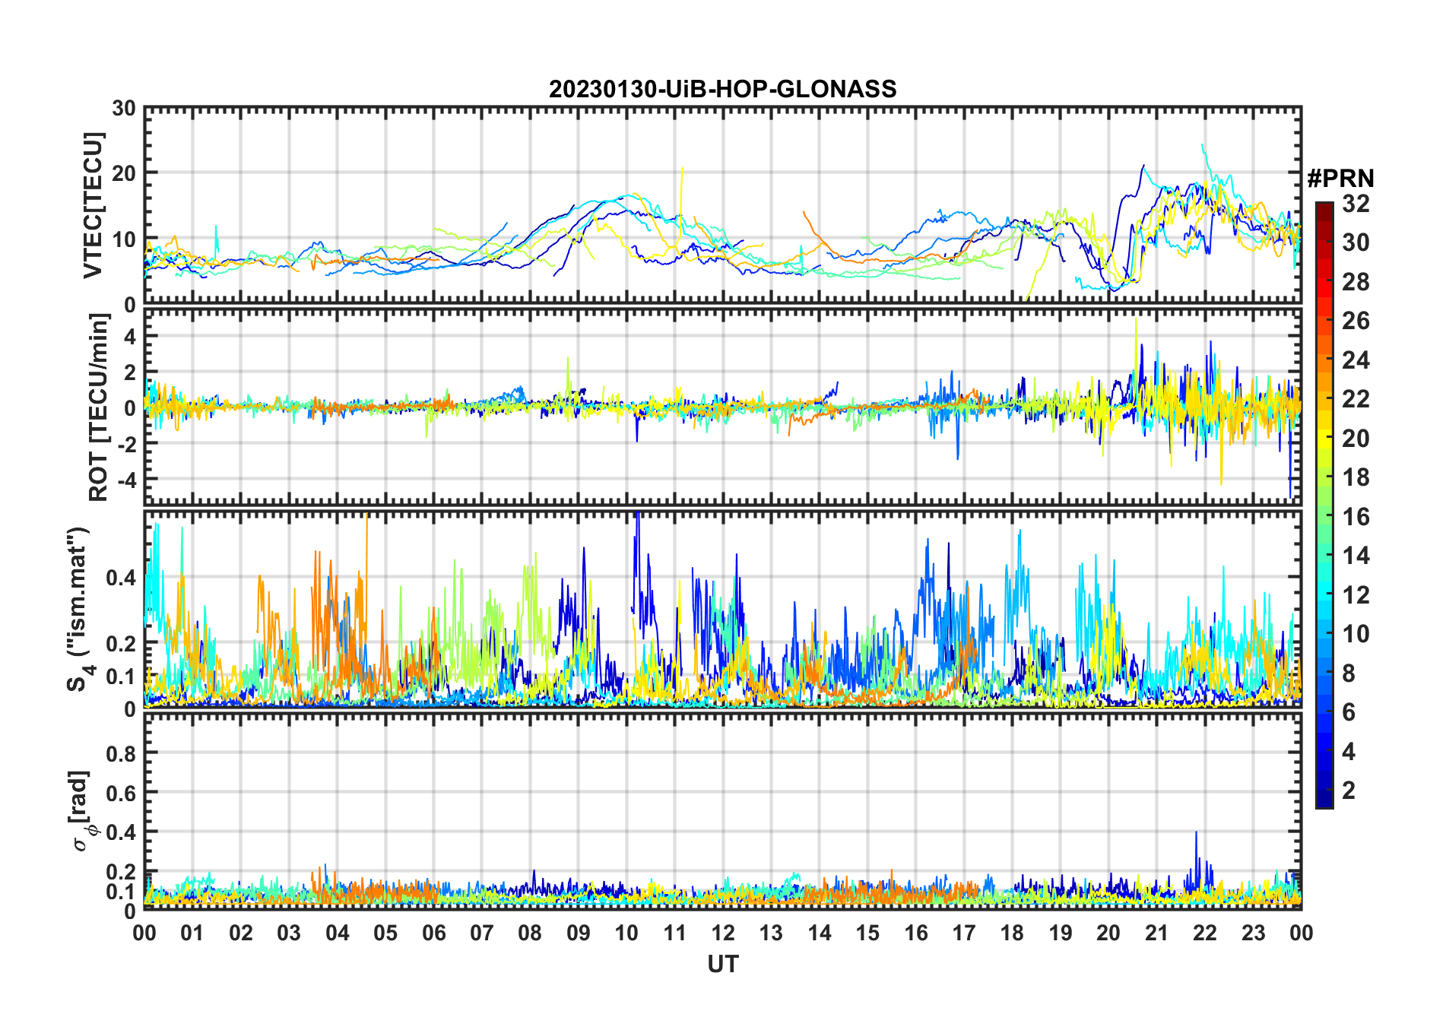Image resolution: width=1446 pixels, height=1011 pixels.
Task: Click colorbar tick label 32
Action: [x=1356, y=204]
